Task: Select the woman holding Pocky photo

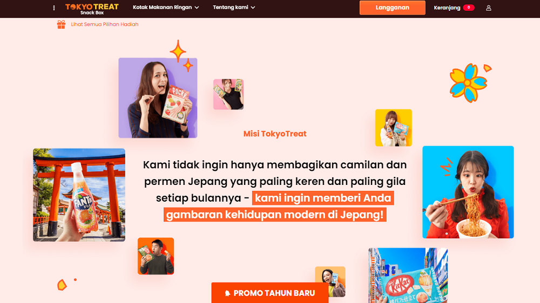Action: 158,98
